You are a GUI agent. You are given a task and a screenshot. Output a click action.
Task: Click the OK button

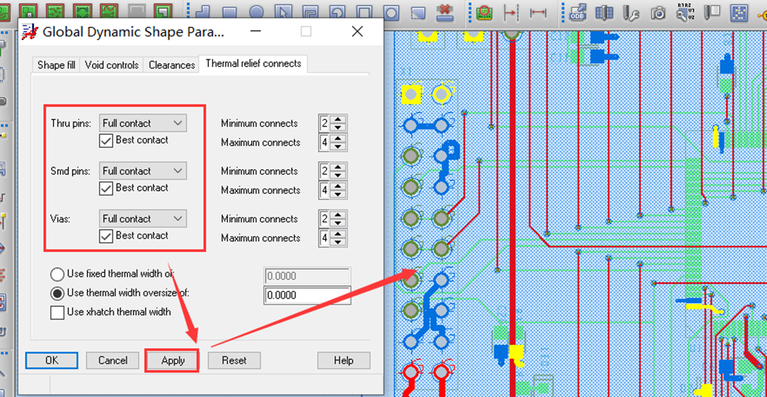[x=52, y=360]
